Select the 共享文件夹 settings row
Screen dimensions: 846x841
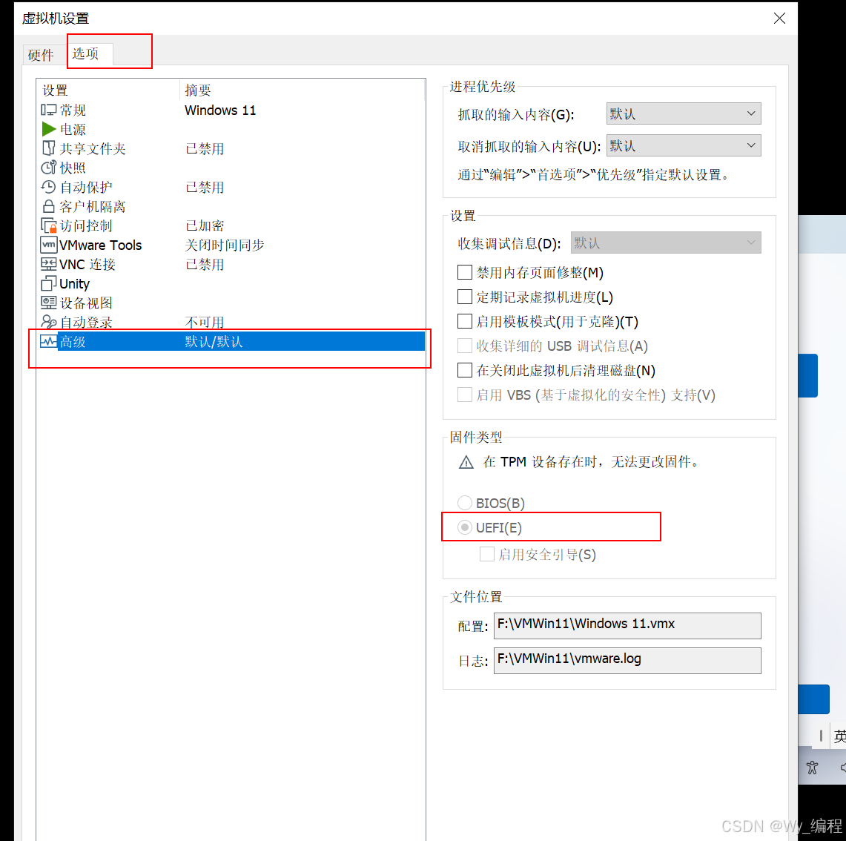coord(231,148)
